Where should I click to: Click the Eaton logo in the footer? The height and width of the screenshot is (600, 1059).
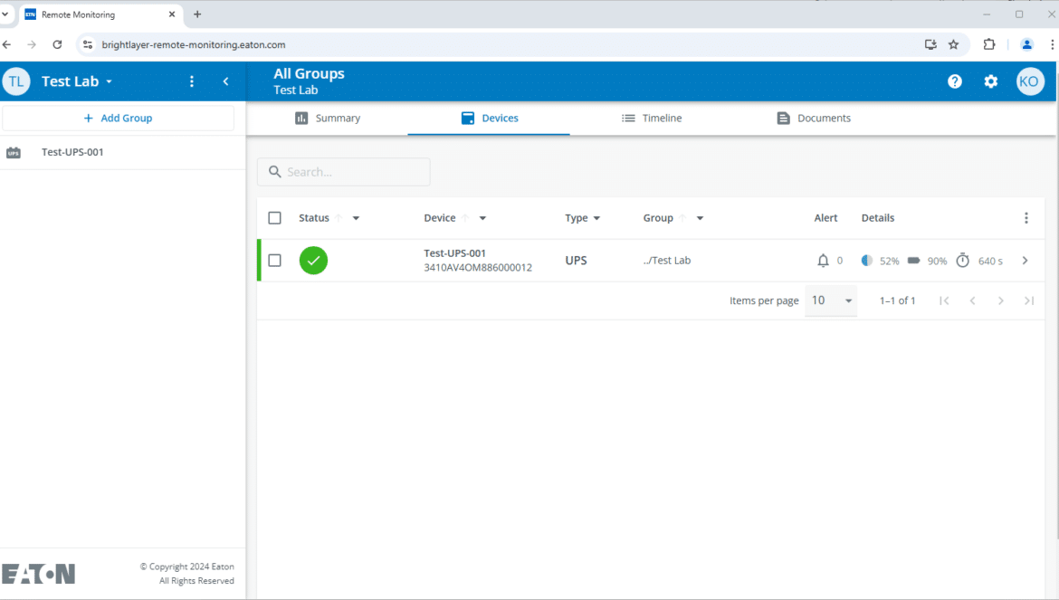pos(39,574)
